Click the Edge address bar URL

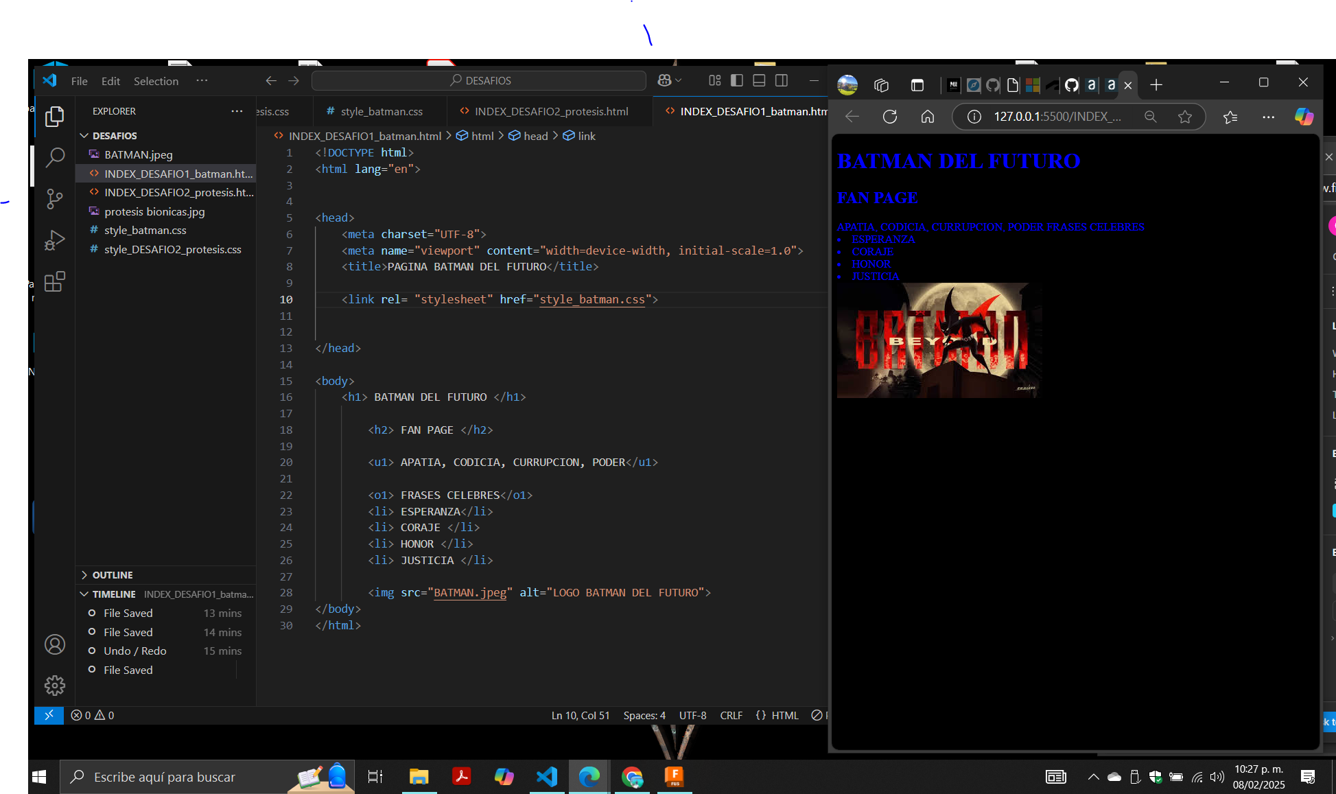(x=1057, y=117)
